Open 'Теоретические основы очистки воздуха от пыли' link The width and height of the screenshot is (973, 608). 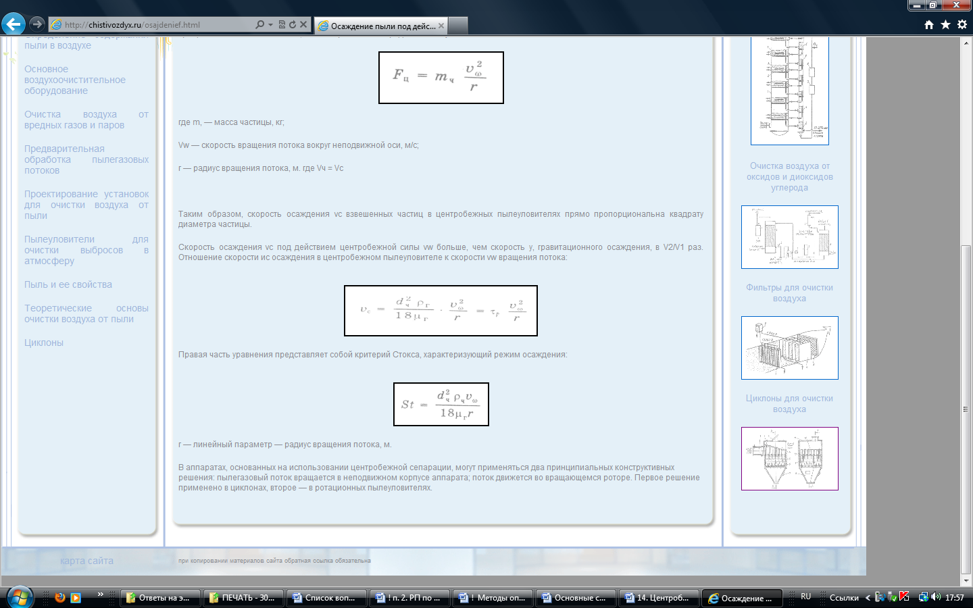tap(86, 313)
